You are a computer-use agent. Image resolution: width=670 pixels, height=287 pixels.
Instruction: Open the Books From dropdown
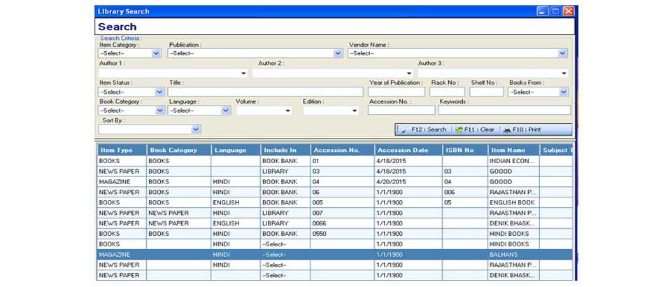point(563,92)
